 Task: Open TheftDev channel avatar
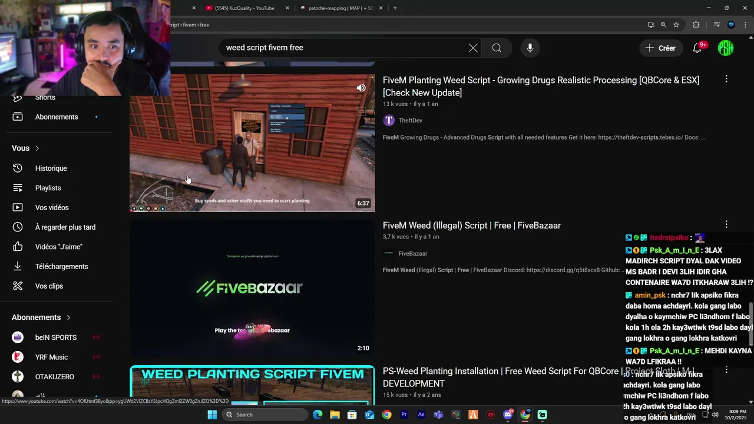click(389, 120)
